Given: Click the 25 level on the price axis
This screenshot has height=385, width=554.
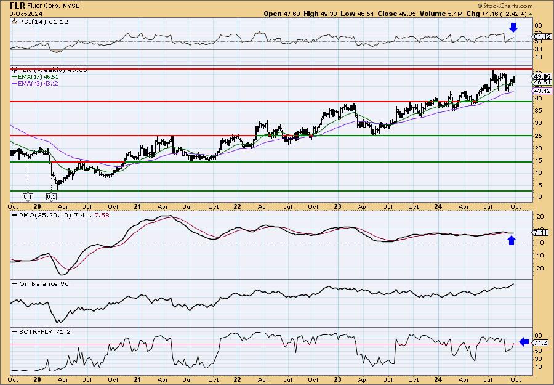Looking at the screenshot, I should click(x=539, y=136).
